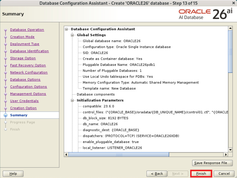Select 'Number of Pluggable Databases: 1' row
Image resolution: width=237 pixels, height=178 pixels.
coord(112,71)
